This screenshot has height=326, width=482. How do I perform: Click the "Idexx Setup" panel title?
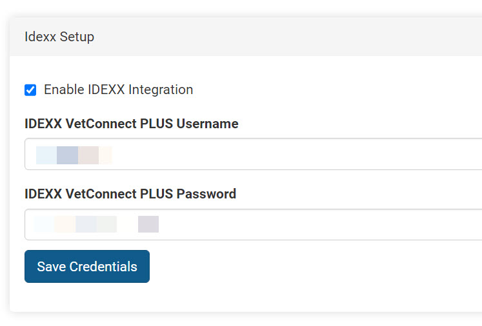tap(59, 37)
